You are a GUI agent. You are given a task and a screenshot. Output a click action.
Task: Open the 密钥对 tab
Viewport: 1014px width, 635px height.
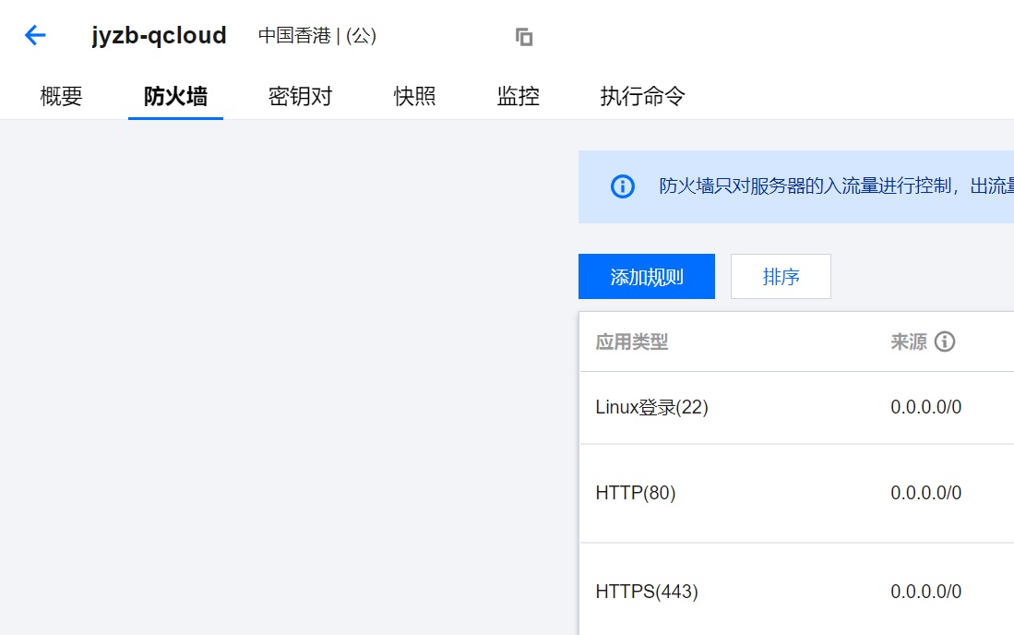coord(300,96)
